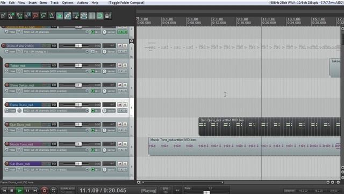Click the volume fader of Frame Drums_midi track
The width and height of the screenshot is (344, 194).
[78, 105]
